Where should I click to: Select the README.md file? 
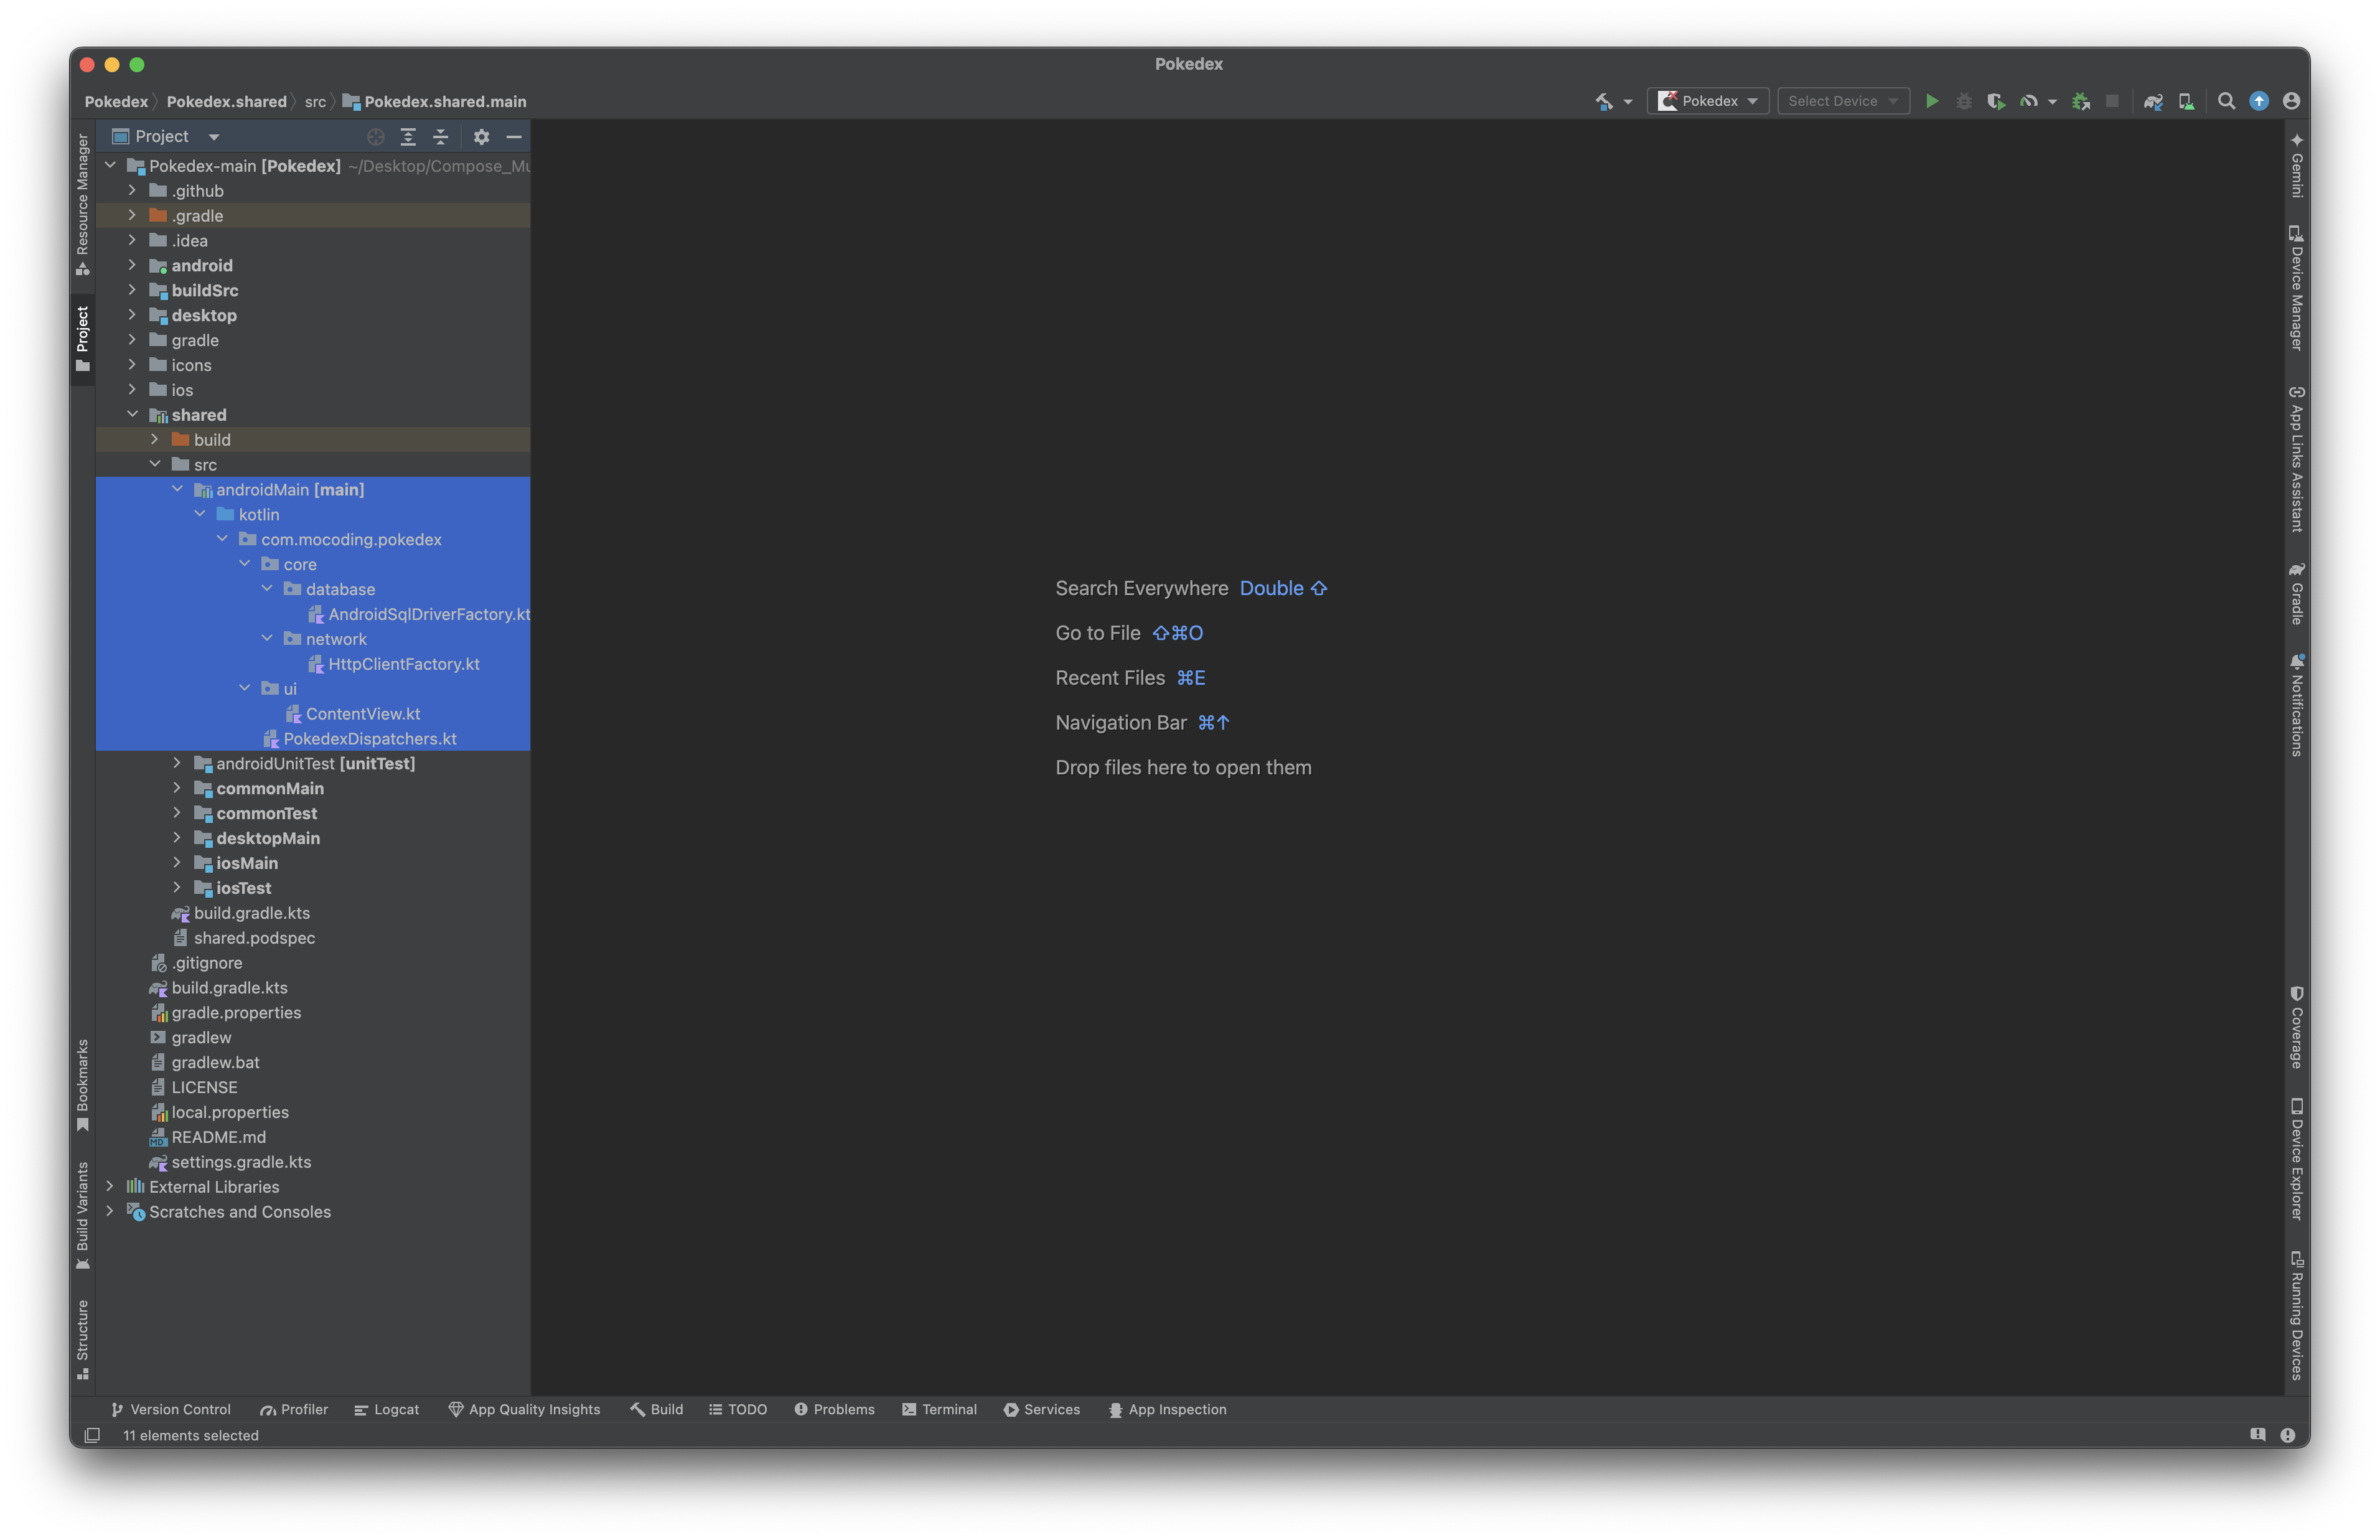pos(218,1137)
